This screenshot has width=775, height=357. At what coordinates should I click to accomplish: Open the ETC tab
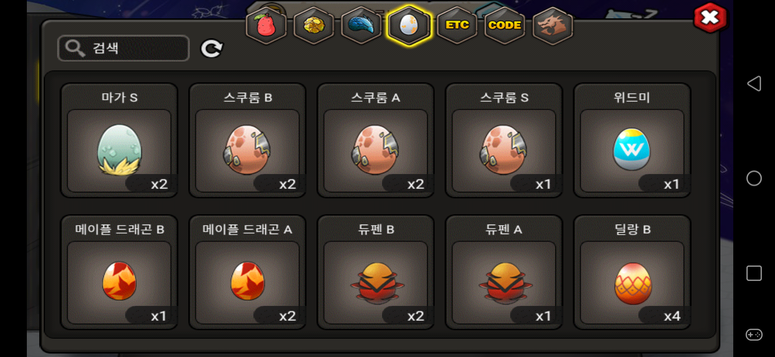[x=457, y=26]
